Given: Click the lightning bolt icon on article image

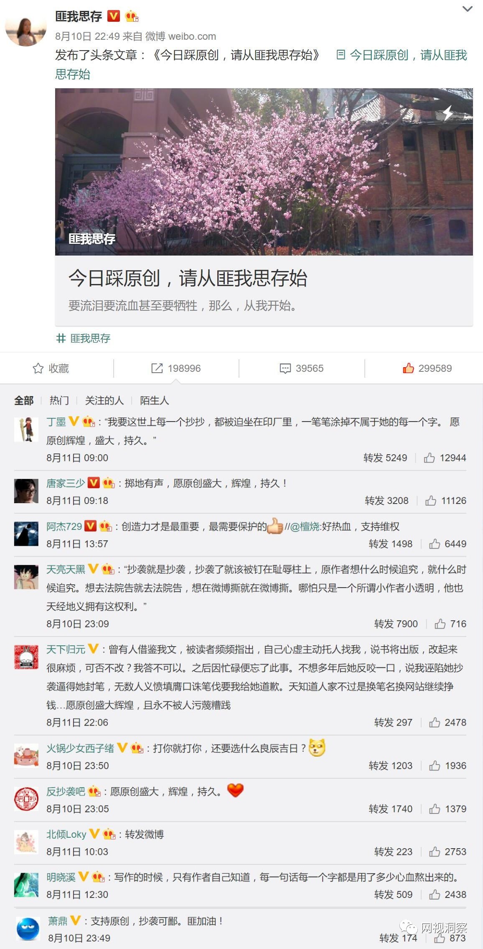Looking at the screenshot, I should 447,113.
